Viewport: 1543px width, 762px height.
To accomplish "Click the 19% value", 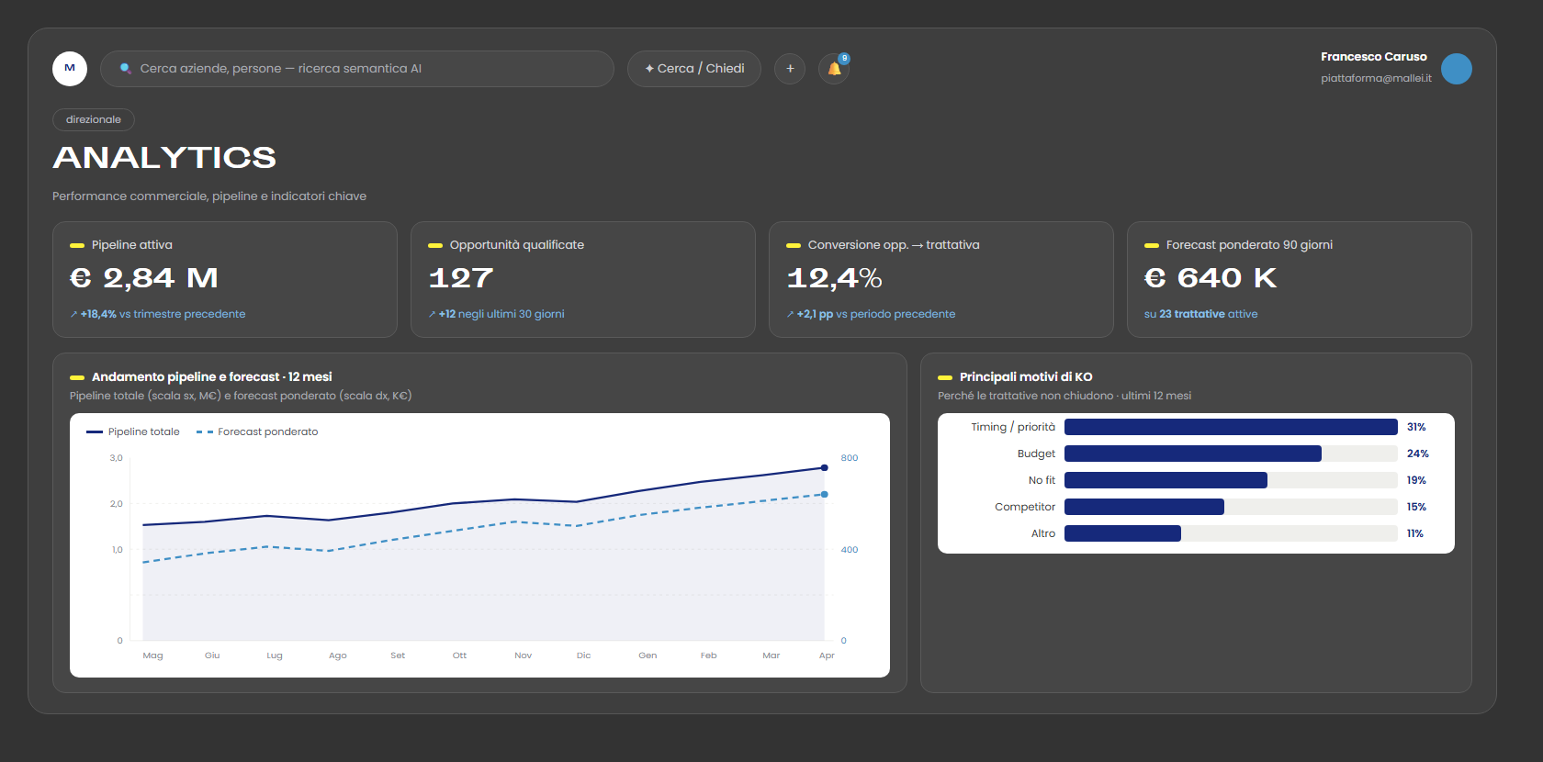I will click(1416, 480).
